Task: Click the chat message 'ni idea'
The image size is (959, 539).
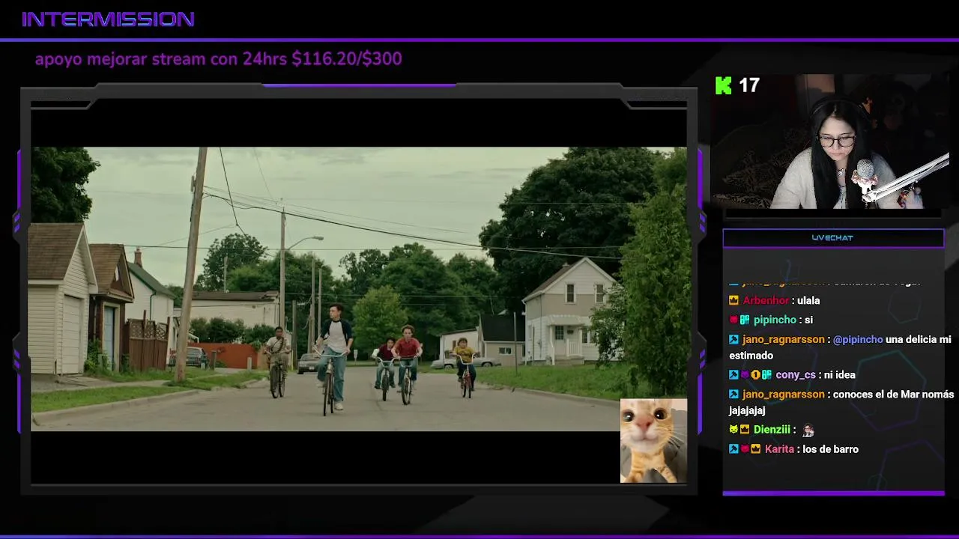Action: pos(840,375)
